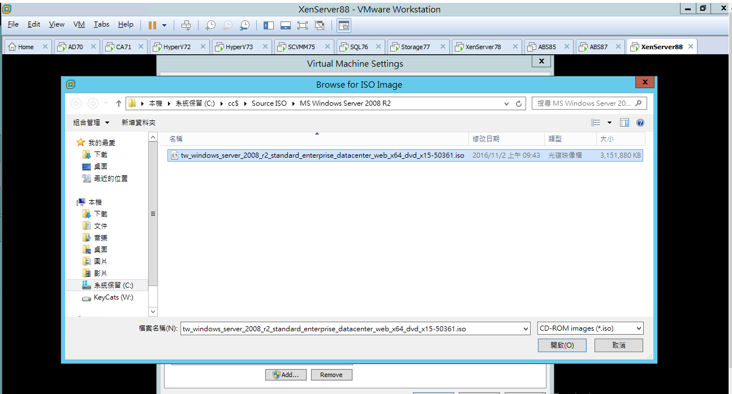732x394 pixels.
Task: Take a snapshot of this virtual machine
Action: pos(210,25)
